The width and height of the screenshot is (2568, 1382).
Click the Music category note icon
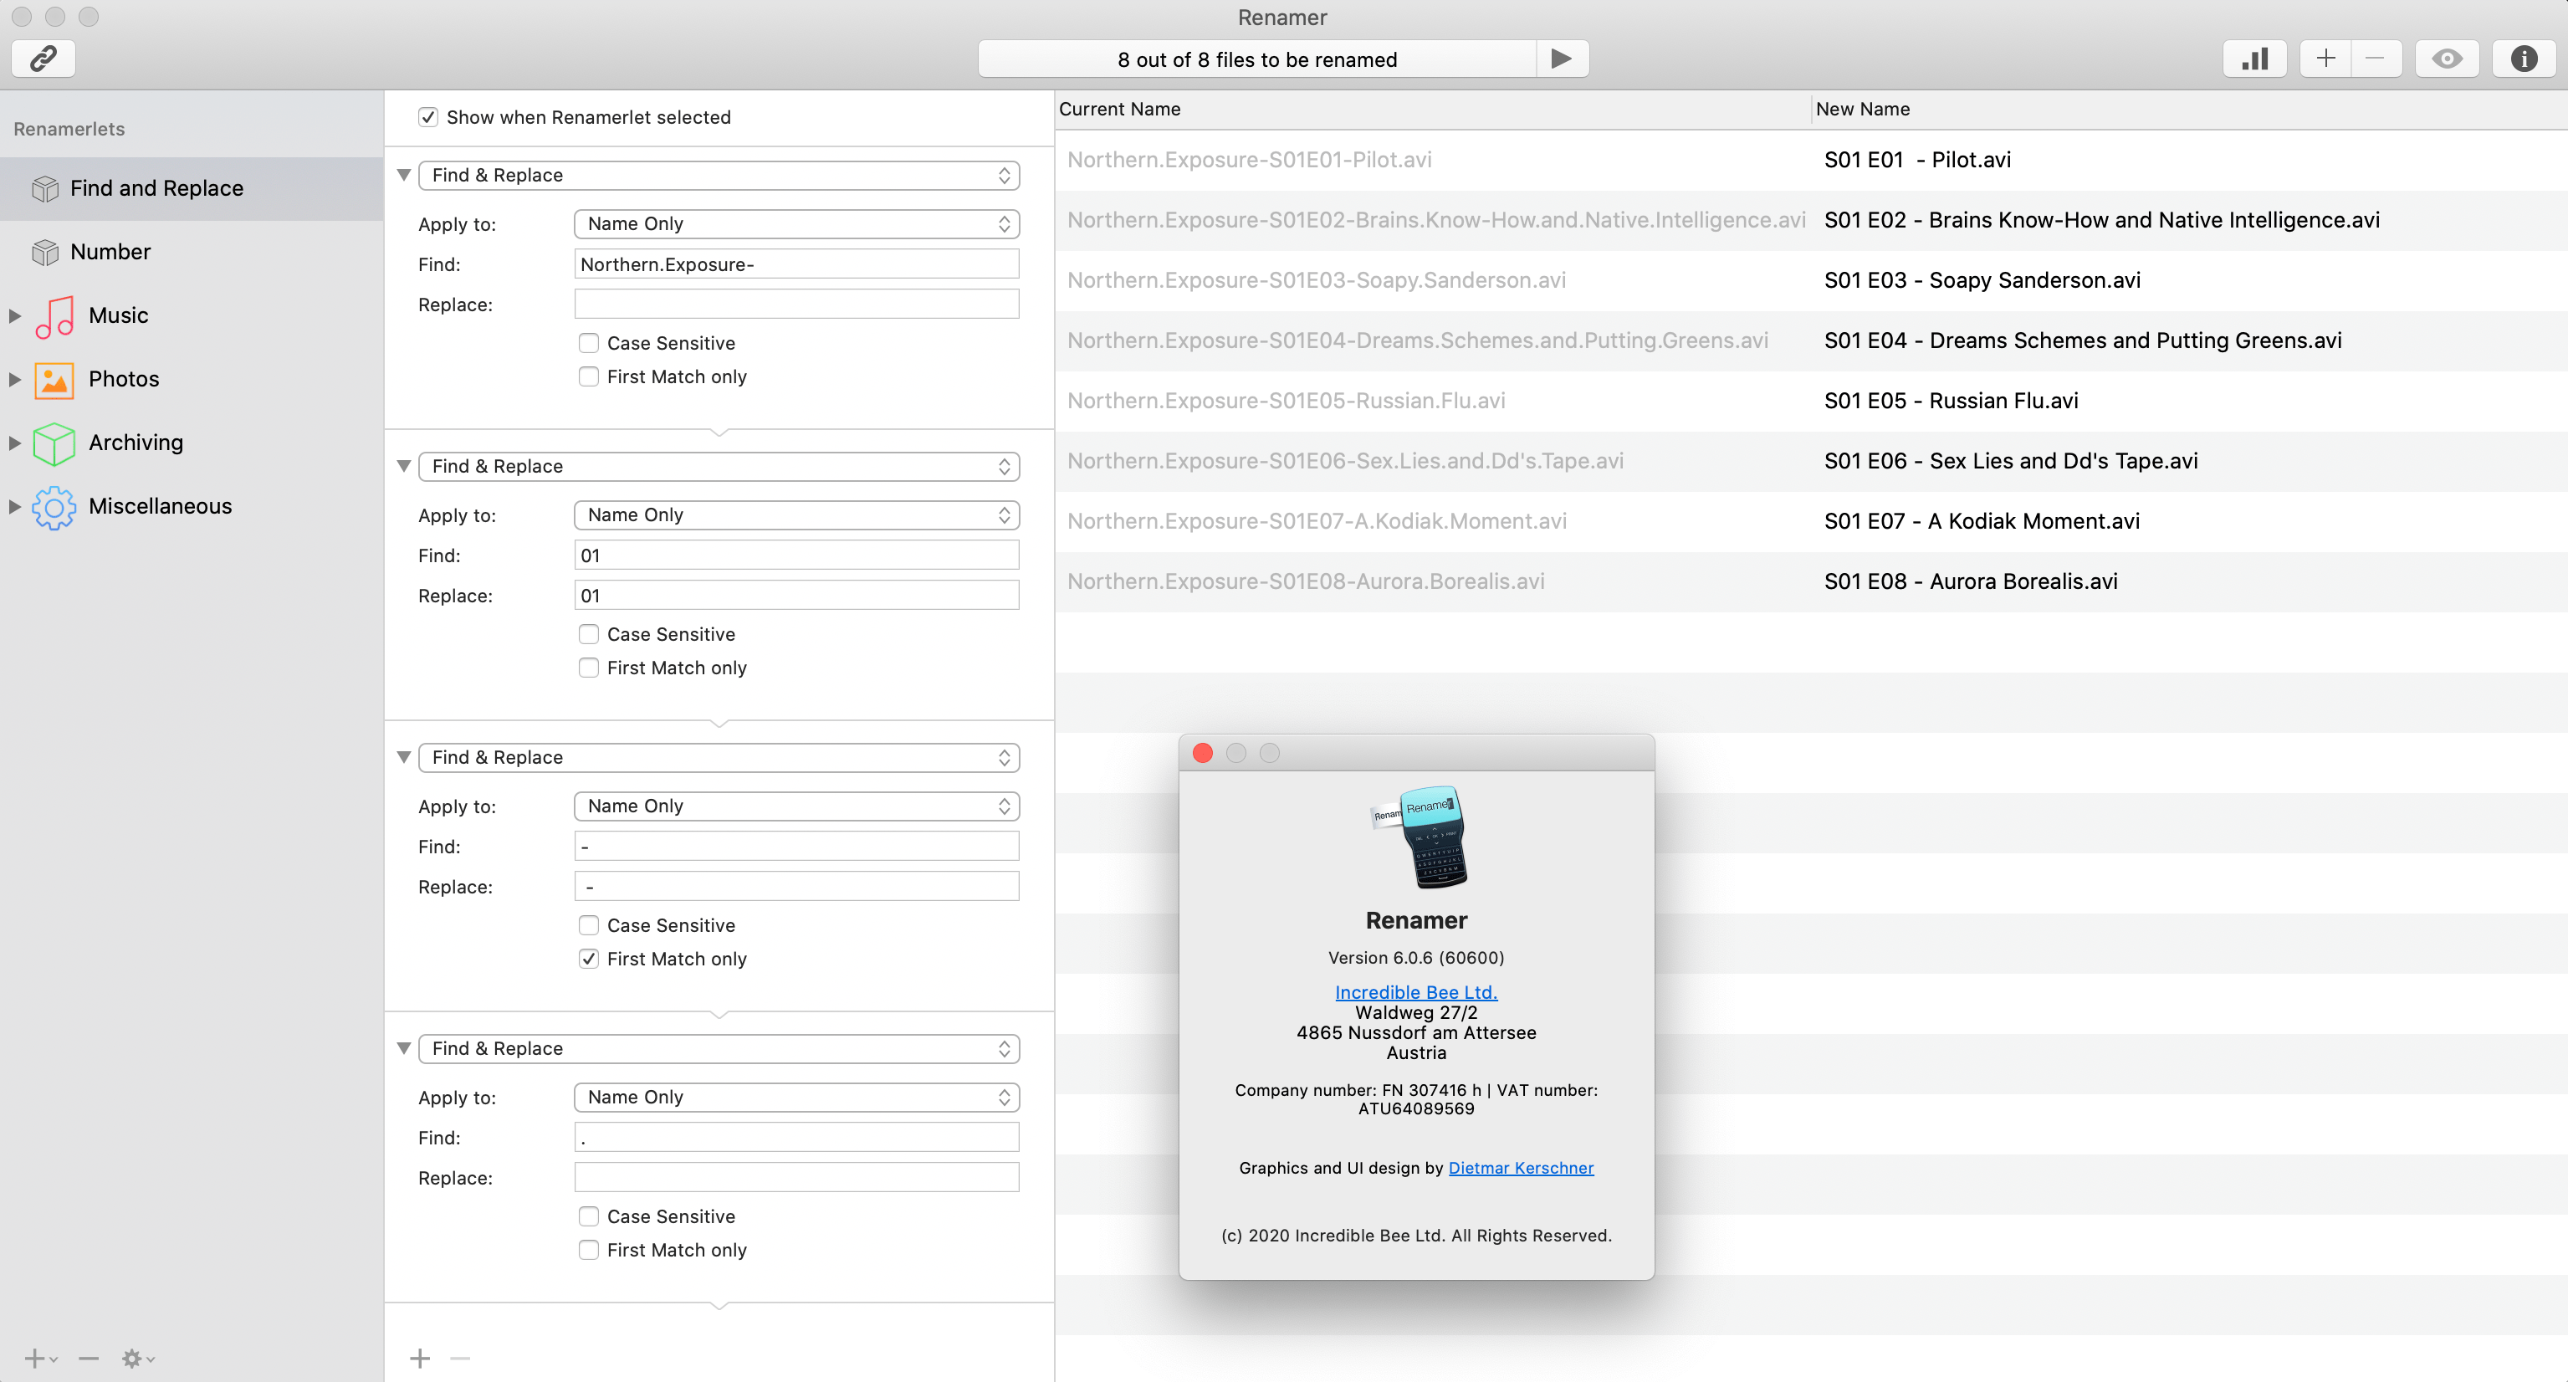[x=55, y=315]
